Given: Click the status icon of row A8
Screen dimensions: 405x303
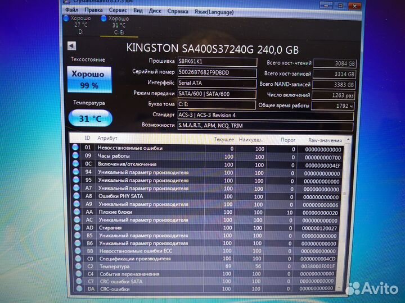Looking at the screenshot, I should coord(76,196).
